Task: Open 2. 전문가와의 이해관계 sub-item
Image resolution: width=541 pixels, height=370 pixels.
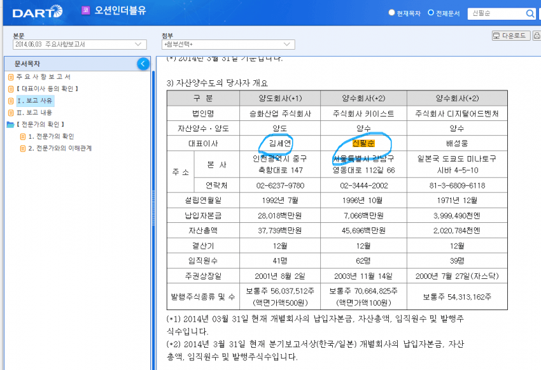Action: [x=60, y=148]
